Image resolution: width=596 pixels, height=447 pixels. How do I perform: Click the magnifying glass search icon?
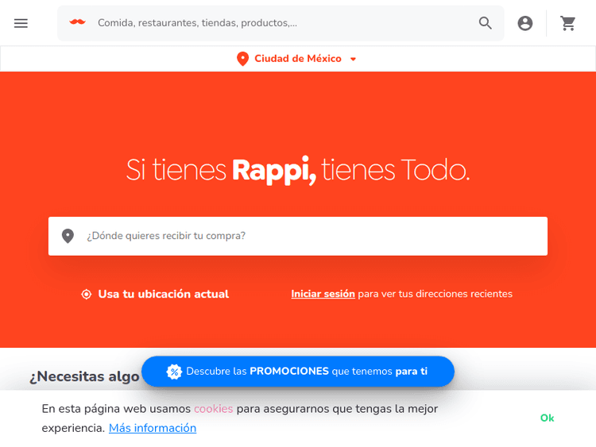[485, 23]
